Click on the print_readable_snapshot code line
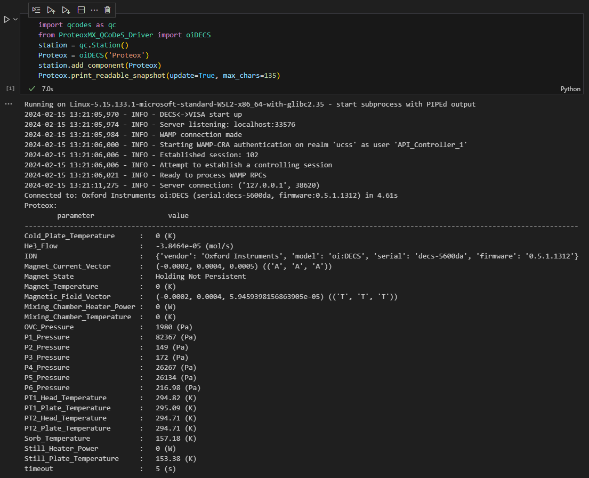This screenshot has height=478, width=589. click(x=159, y=76)
